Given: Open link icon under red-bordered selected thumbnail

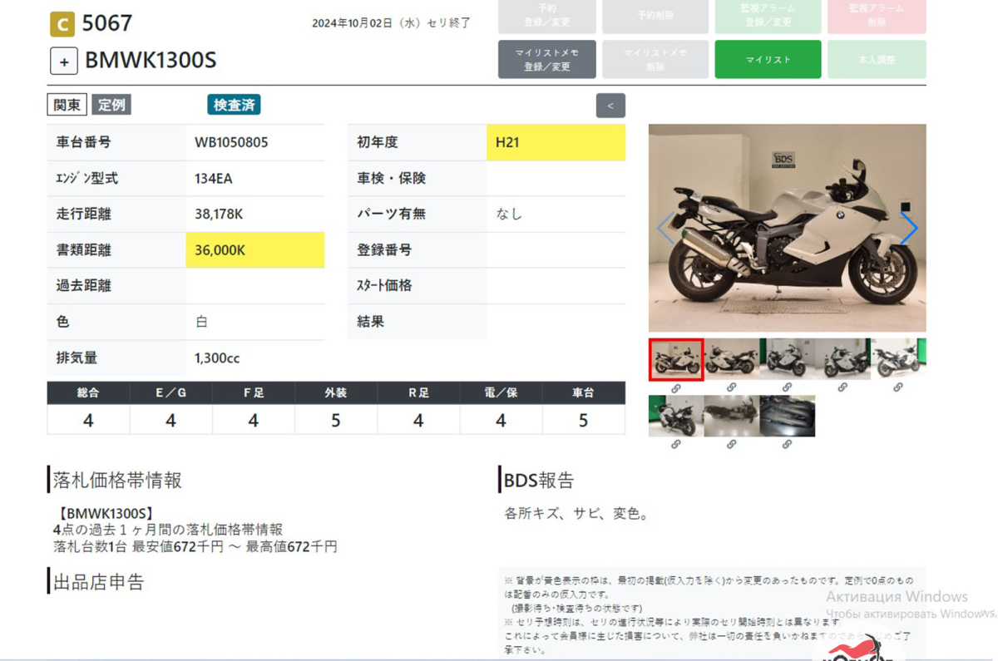Looking at the screenshot, I should [x=676, y=387].
